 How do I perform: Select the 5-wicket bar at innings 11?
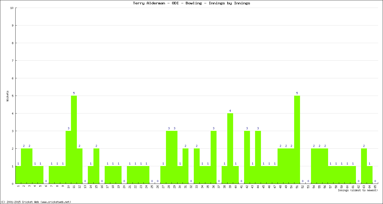[x=74, y=140]
